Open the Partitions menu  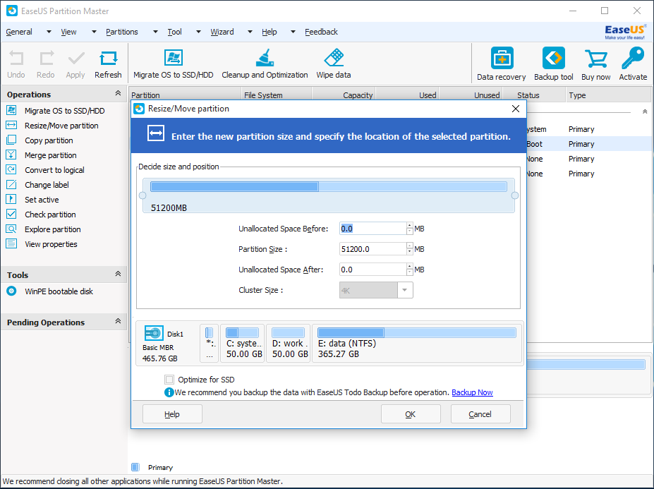[122, 32]
